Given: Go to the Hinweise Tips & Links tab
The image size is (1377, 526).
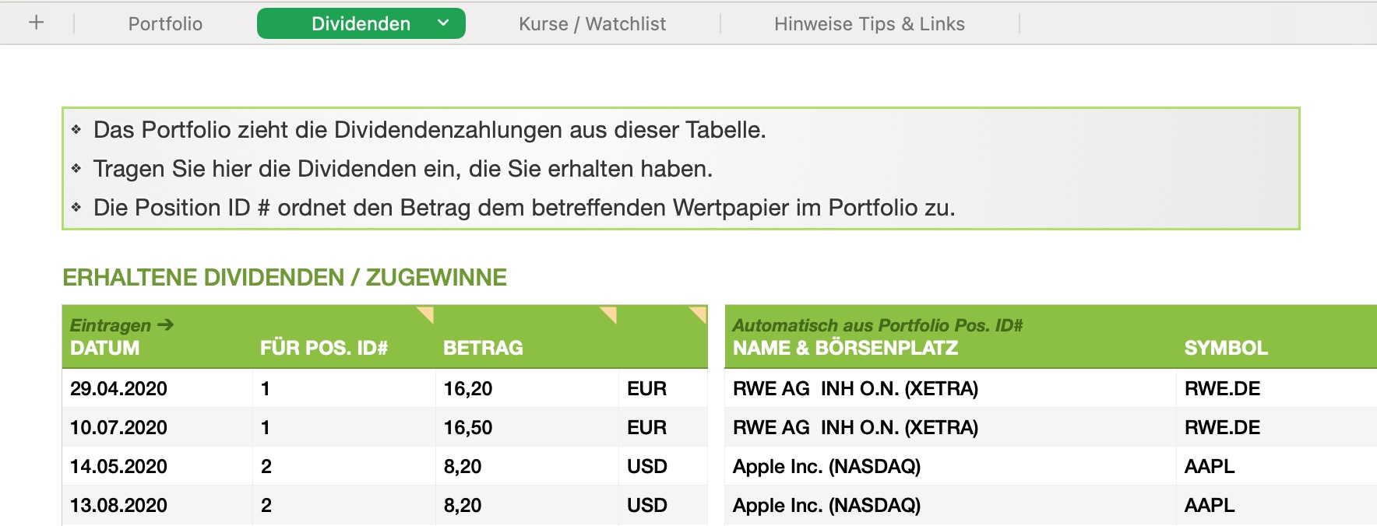Looking at the screenshot, I should 869,24.
